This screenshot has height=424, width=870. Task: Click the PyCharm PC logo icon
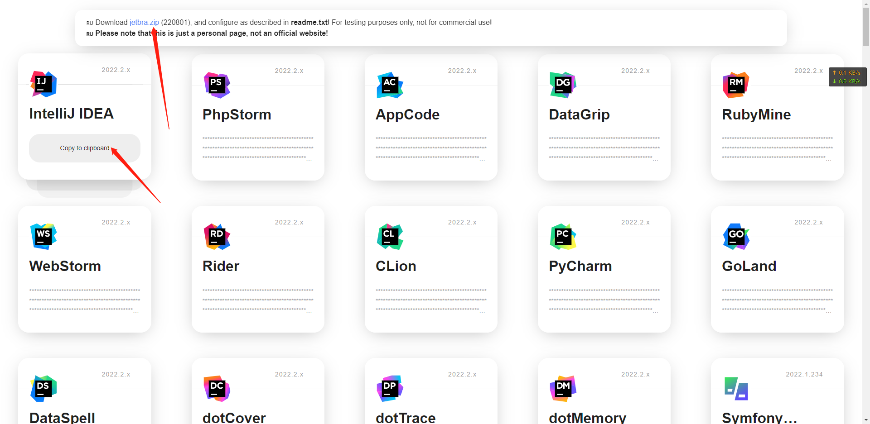point(563,237)
